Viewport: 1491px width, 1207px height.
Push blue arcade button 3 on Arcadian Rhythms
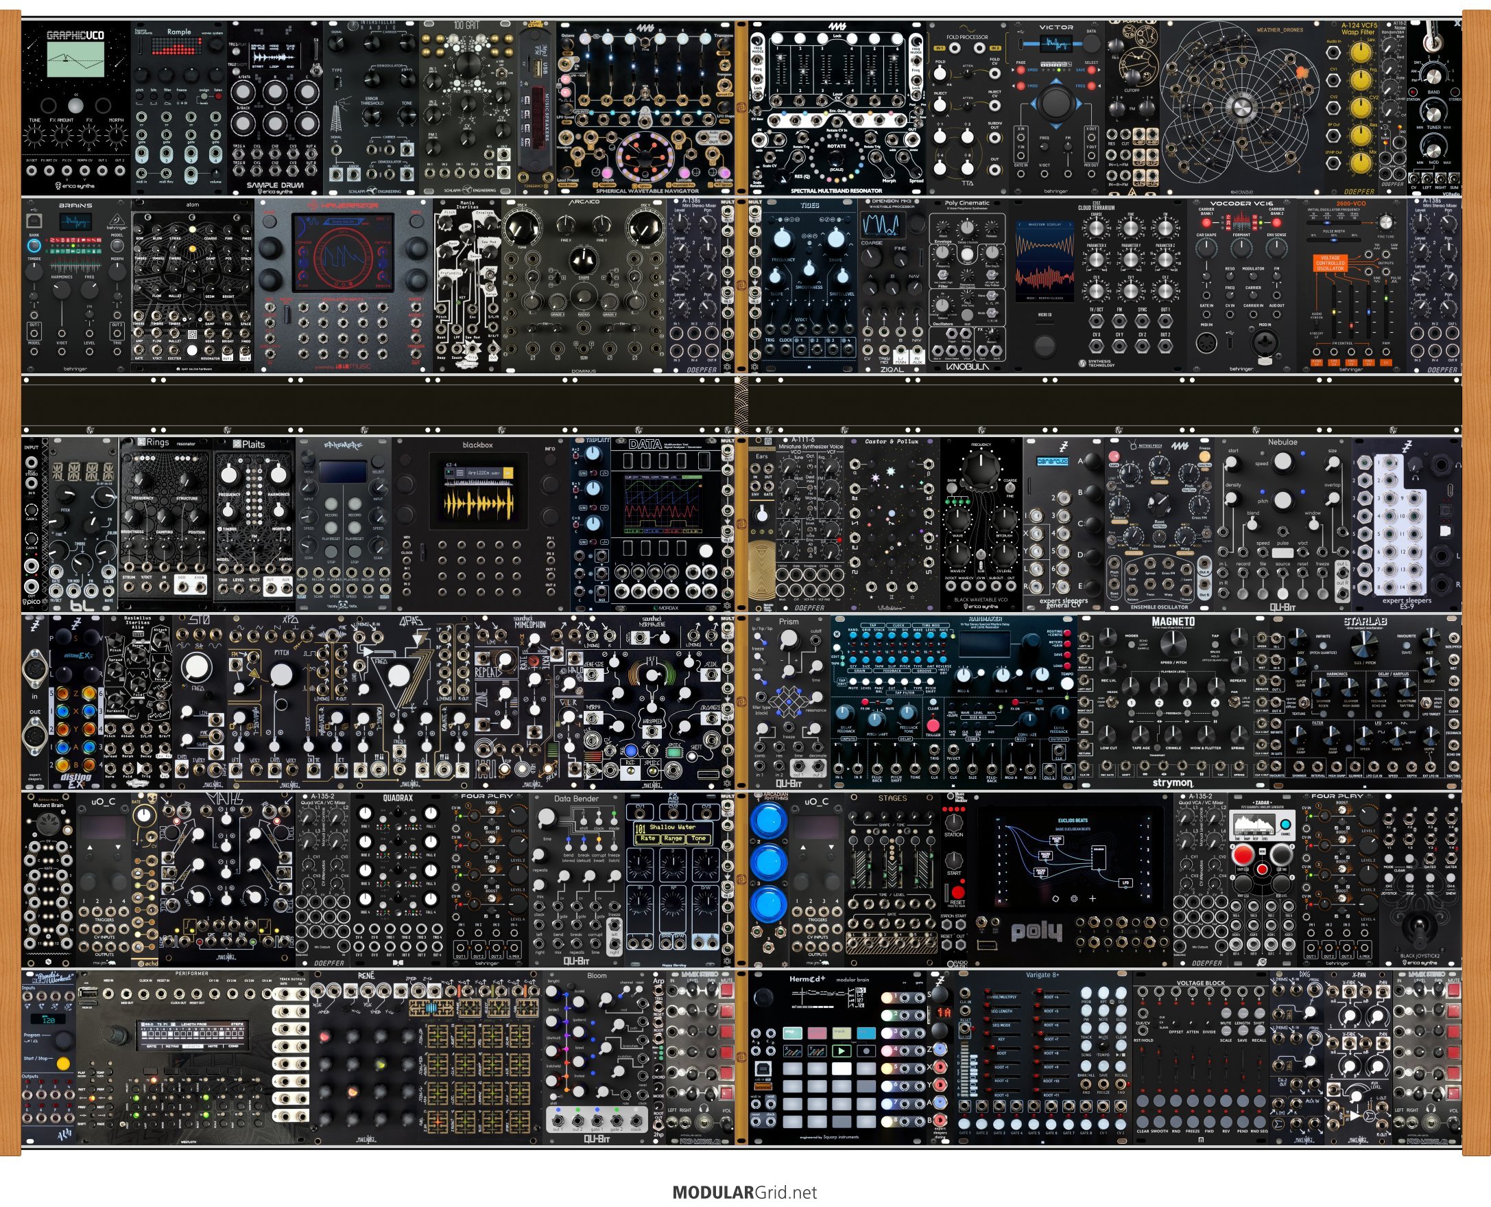pyautogui.click(x=768, y=904)
